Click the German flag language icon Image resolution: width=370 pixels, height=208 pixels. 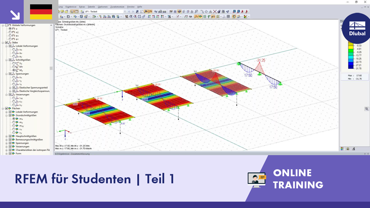point(41,12)
